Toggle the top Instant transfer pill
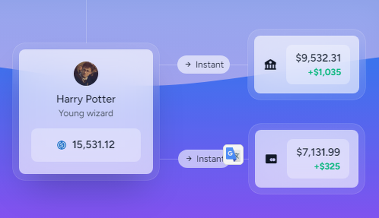 tap(204, 65)
